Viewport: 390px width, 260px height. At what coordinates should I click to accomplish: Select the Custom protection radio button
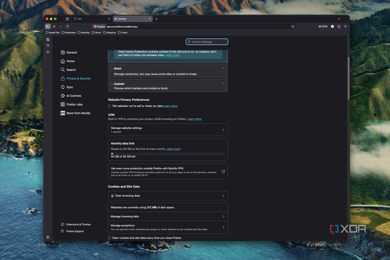pos(111,84)
